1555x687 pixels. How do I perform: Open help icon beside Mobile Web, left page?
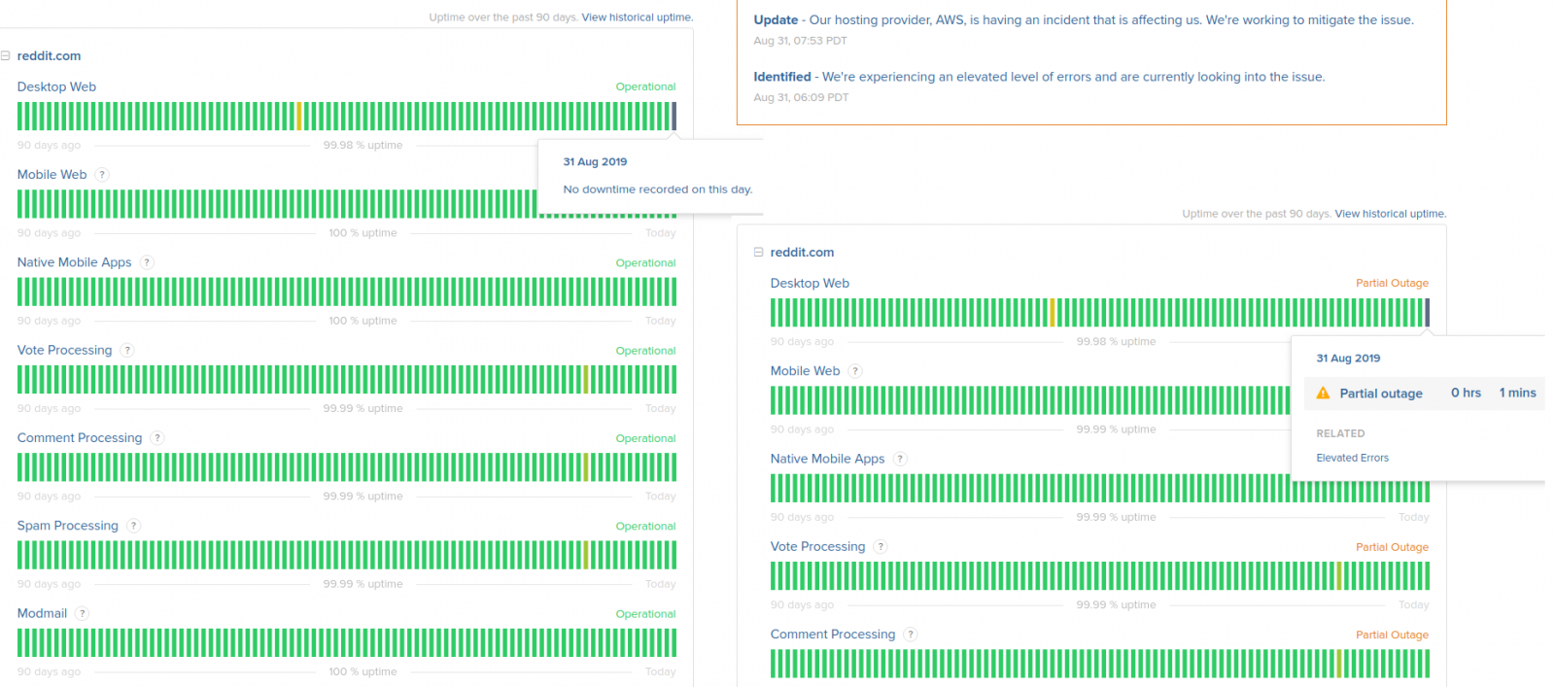click(102, 175)
